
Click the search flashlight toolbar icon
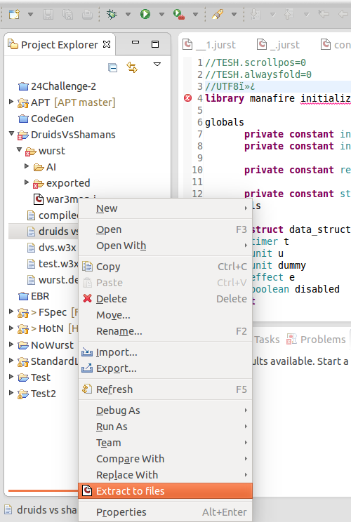coord(218,14)
